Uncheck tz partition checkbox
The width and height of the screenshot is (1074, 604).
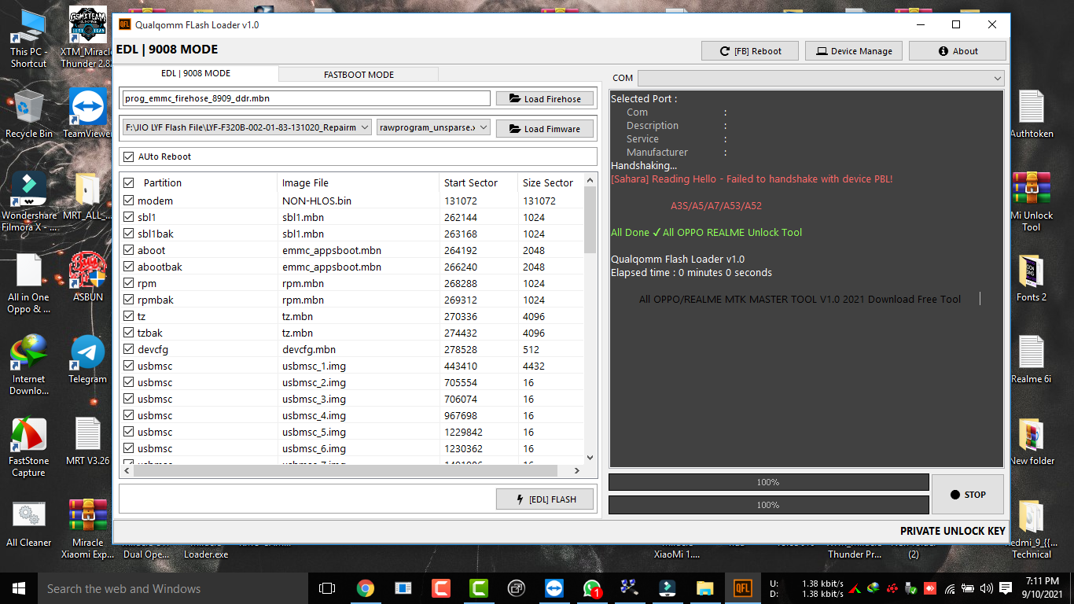pyautogui.click(x=129, y=316)
